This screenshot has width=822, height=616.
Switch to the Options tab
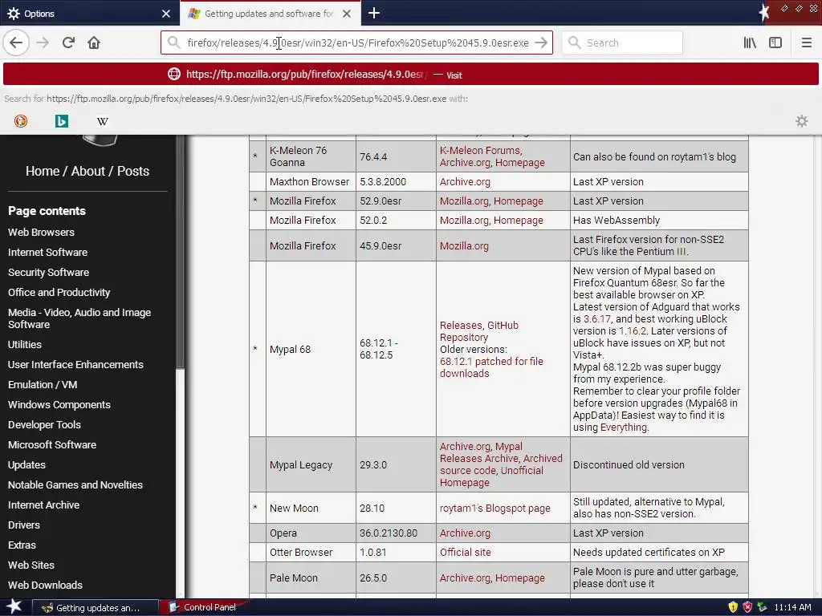click(90, 13)
